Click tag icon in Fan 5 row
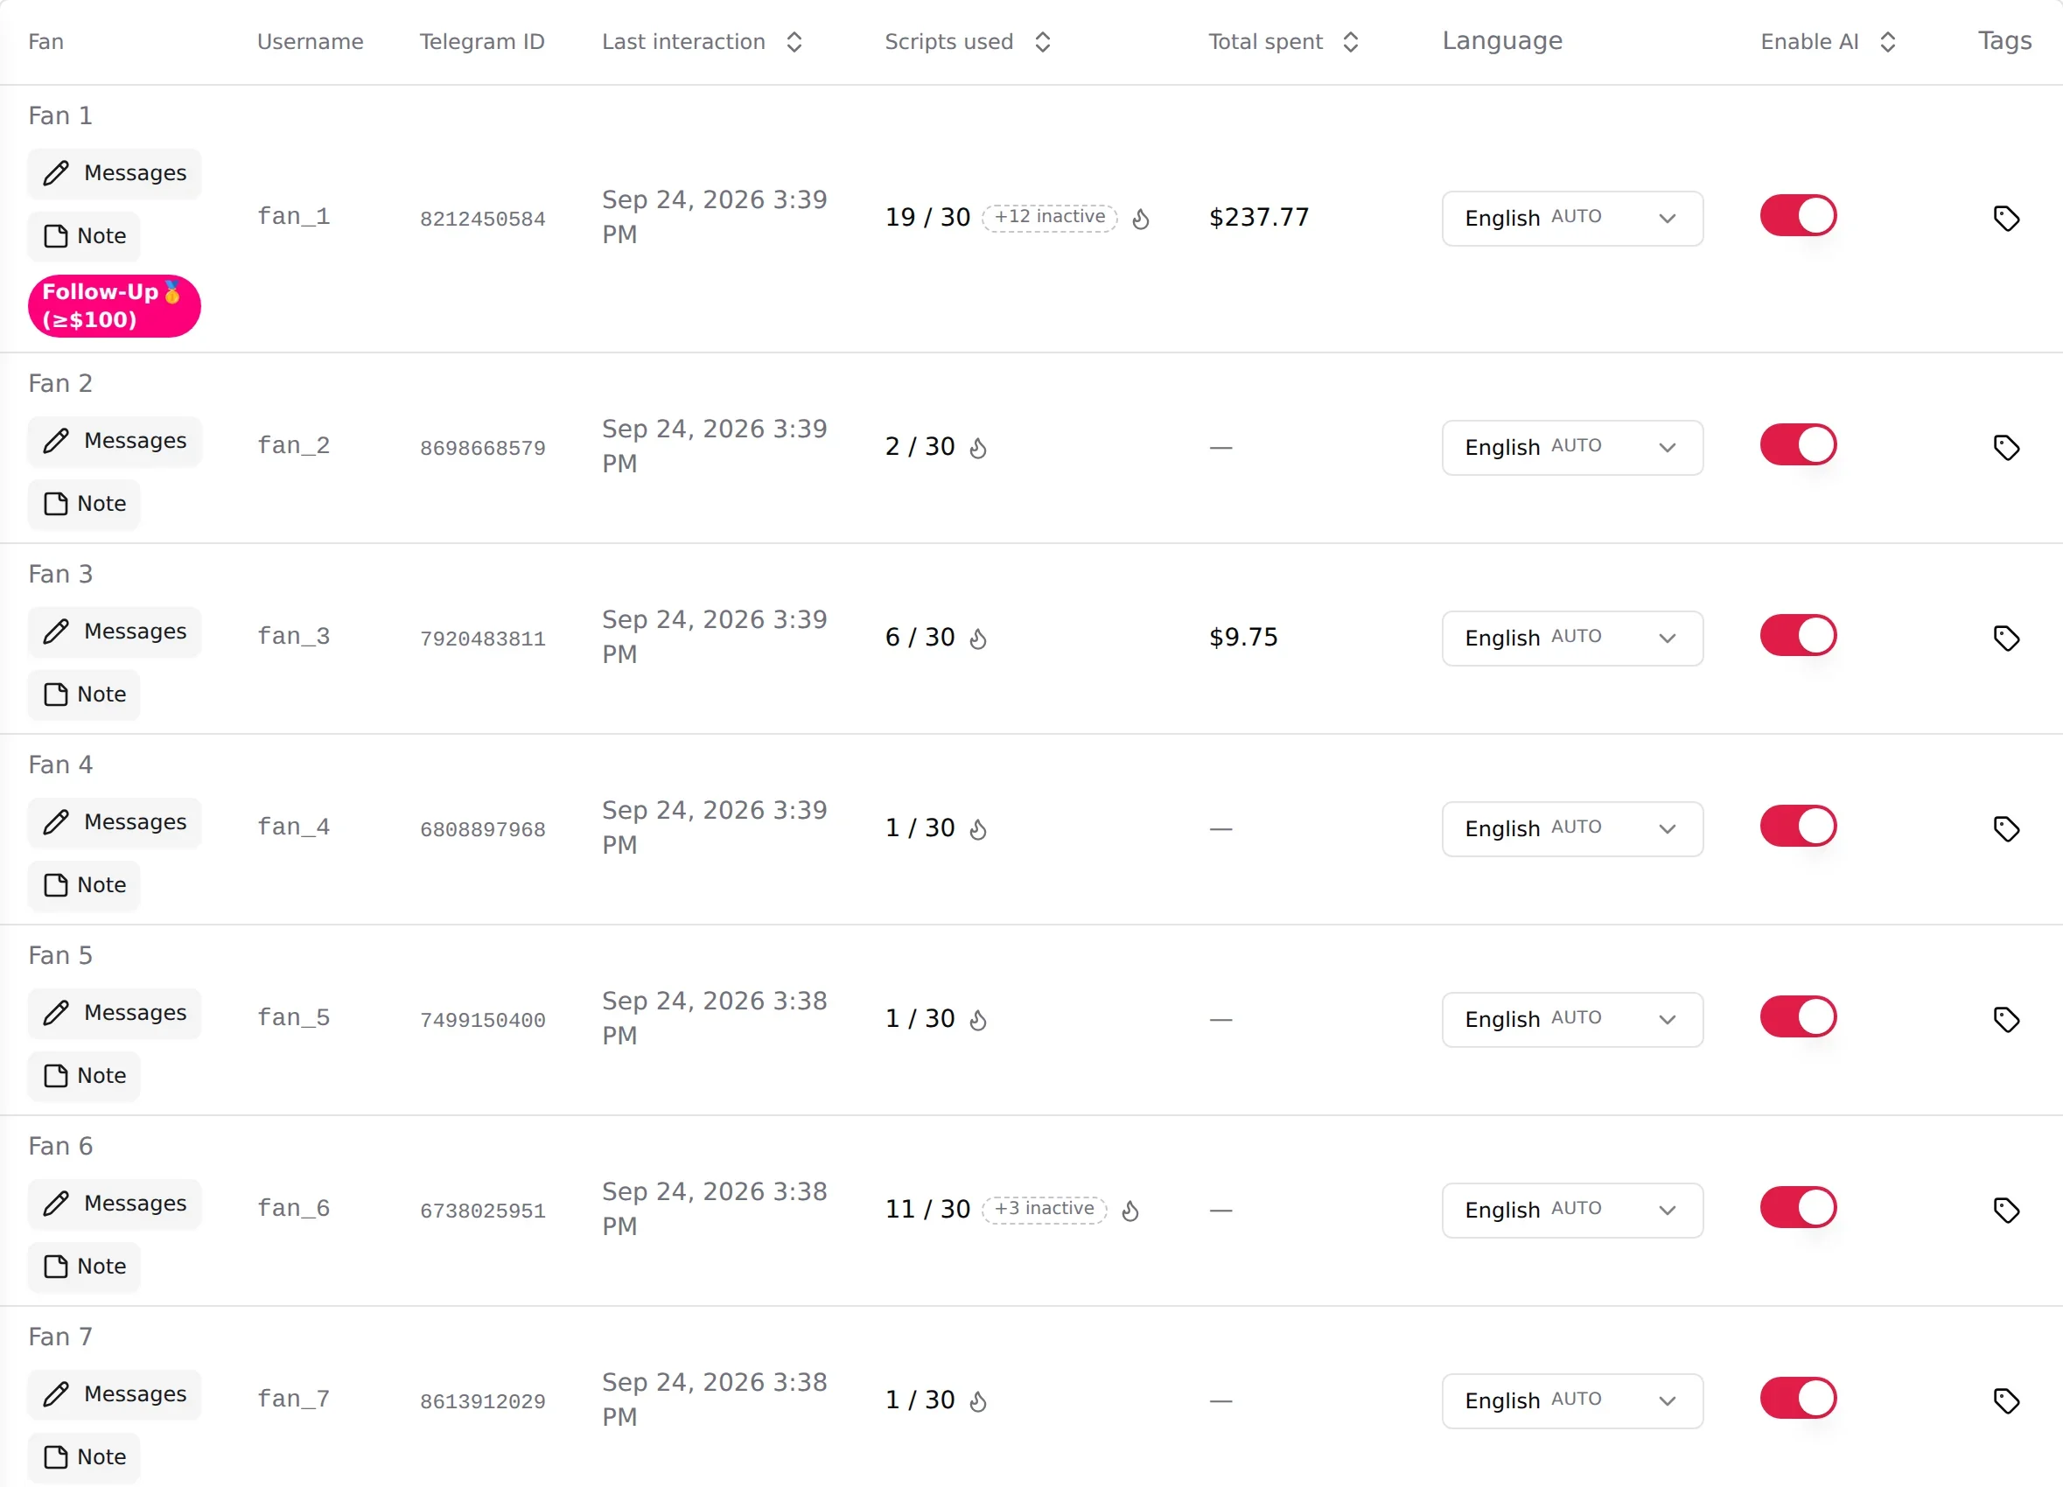 [x=2005, y=1019]
